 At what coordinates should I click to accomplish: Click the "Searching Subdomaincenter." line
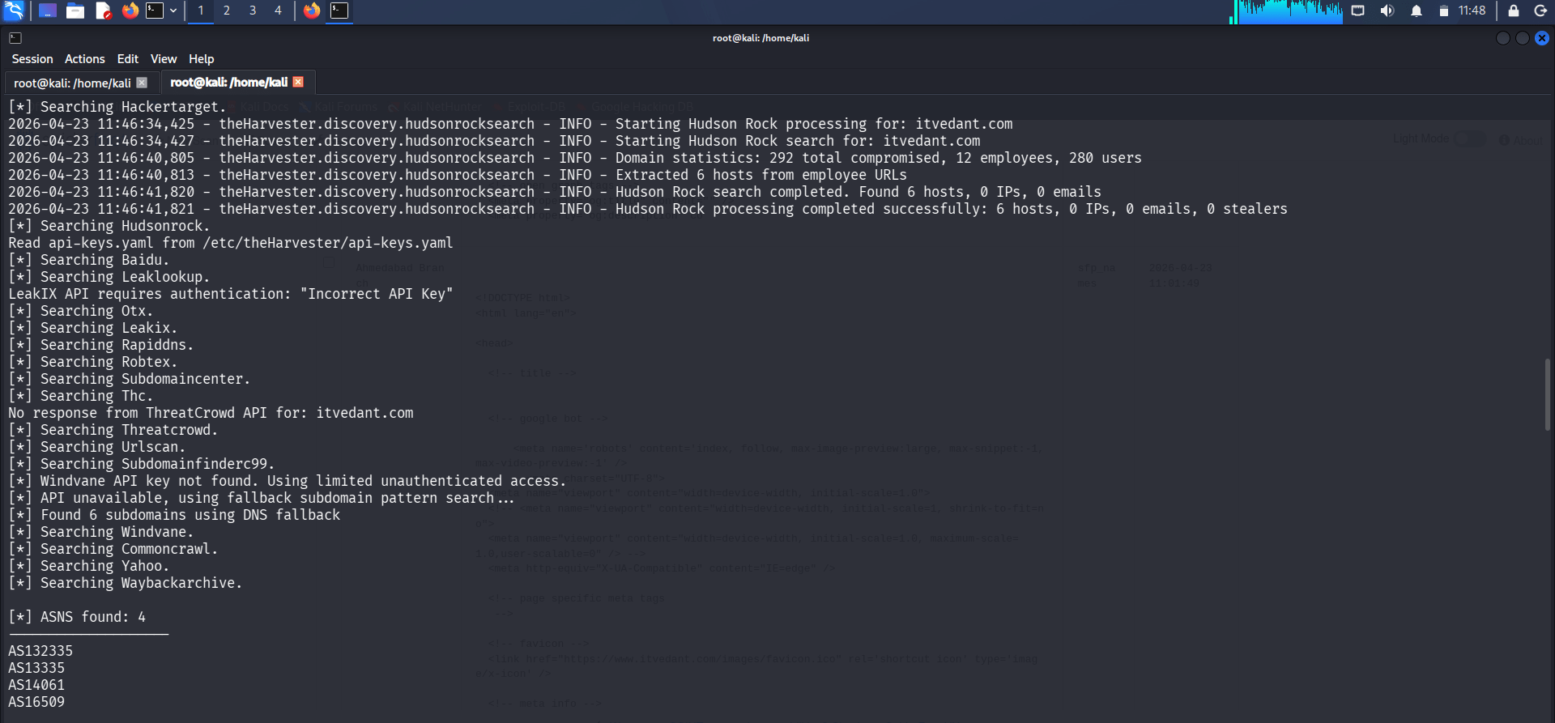pyautogui.click(x=130, y=379)
